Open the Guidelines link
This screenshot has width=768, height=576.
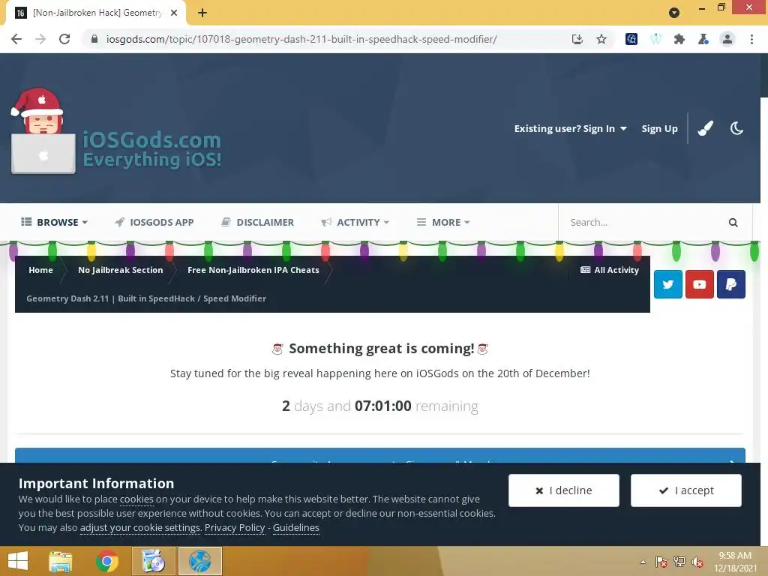[x=295, y=527]
